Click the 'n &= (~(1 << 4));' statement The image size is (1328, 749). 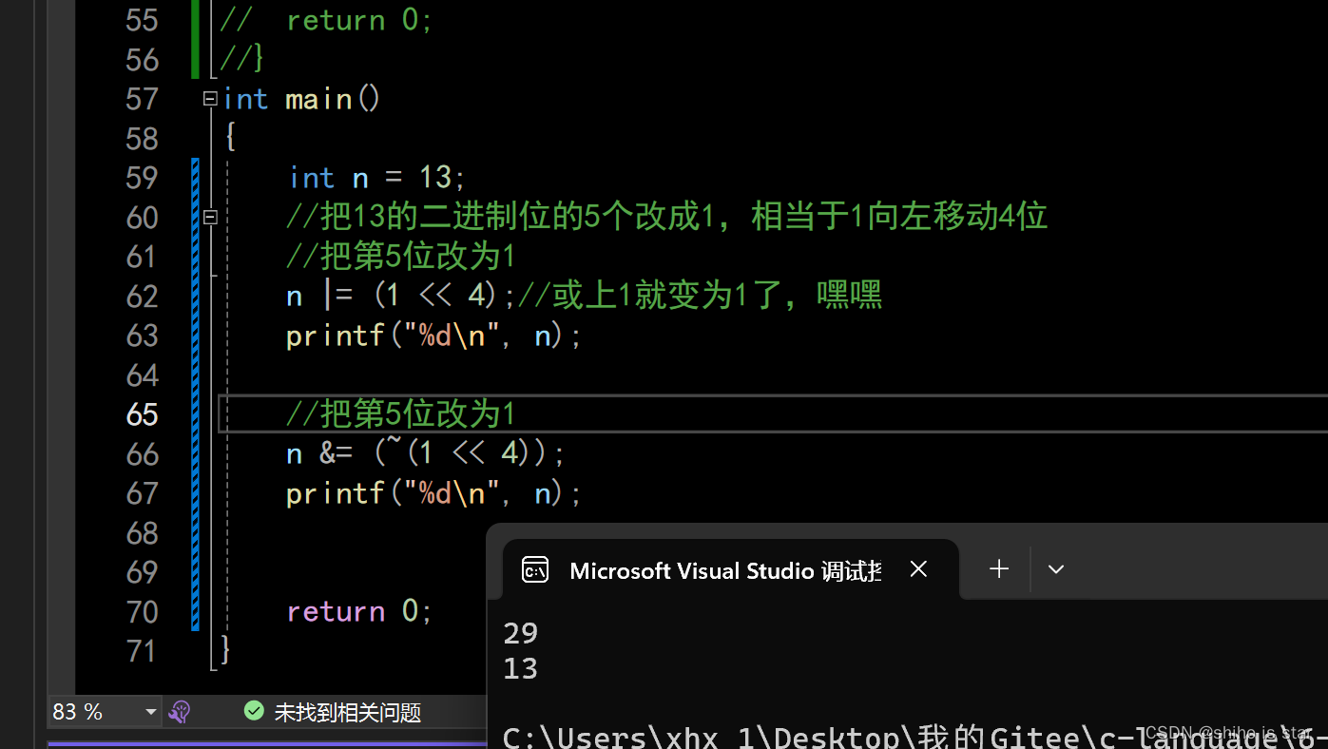426,454
